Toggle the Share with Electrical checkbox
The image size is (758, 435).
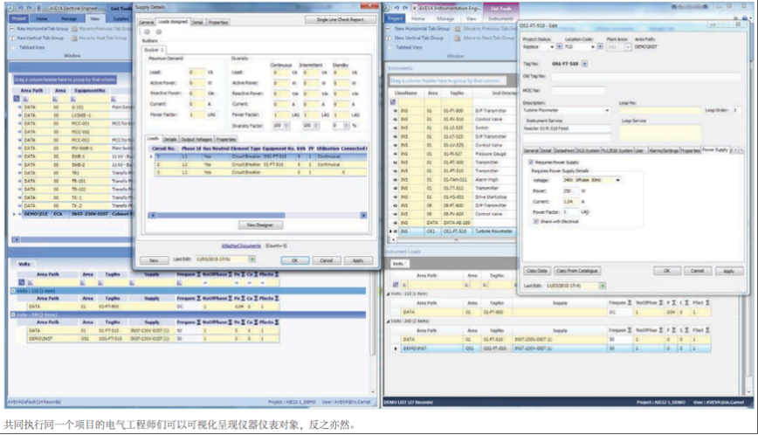[x=535, y=221]
